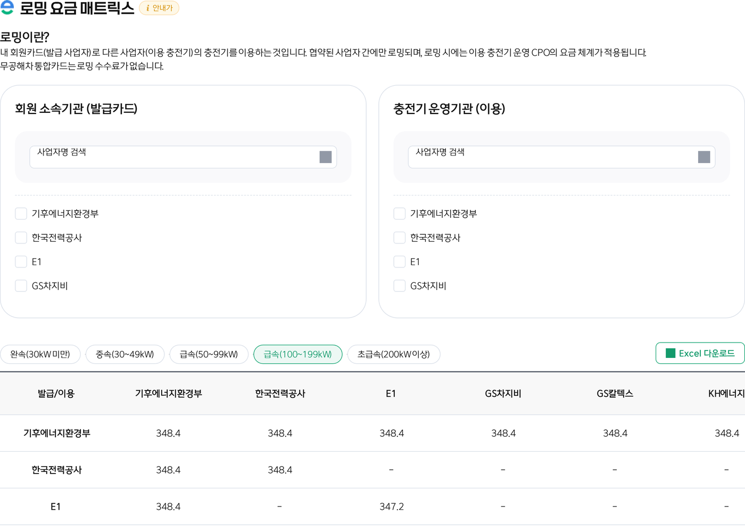Viewport: 745px width, 530px height.
Task: Focus the 사업자명 검색 field under 회원 소속기관
Action: click(x=183, y=157)
